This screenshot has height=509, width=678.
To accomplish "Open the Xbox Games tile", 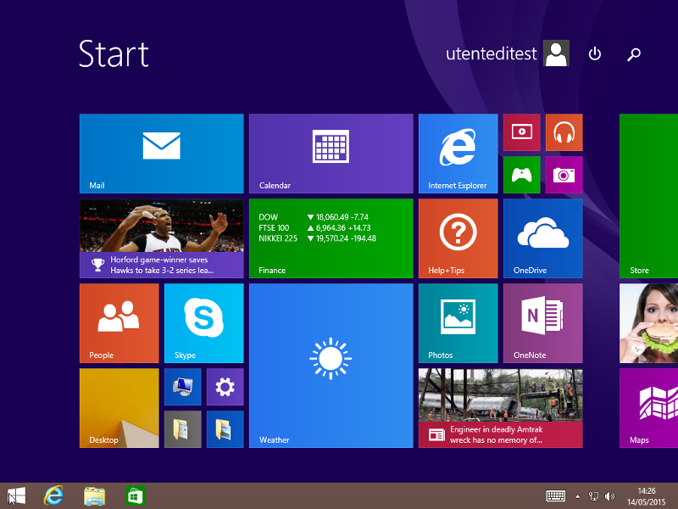I will [x=522, y=175].
